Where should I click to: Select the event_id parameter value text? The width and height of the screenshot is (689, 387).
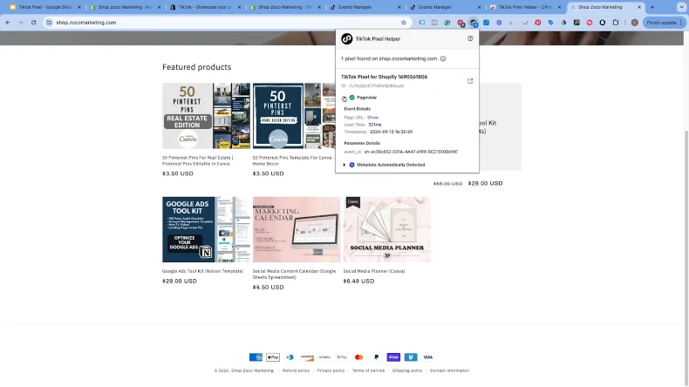coord(411,152)
